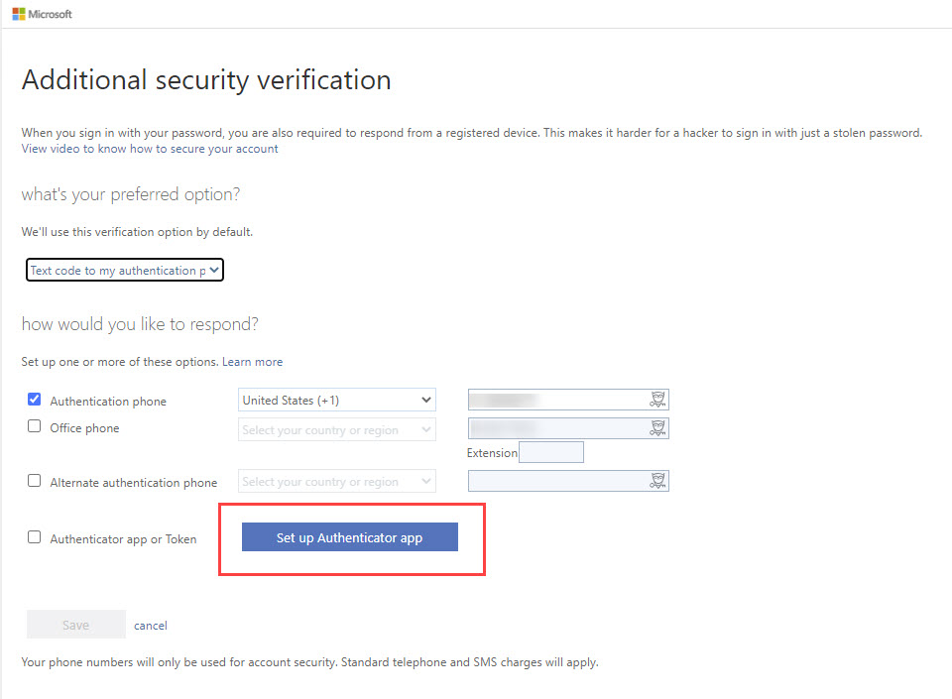Viewport: 952px width, 699px height.
Task: Click the icon inside Alternate authentication phone field
Action: coord(657,481)
